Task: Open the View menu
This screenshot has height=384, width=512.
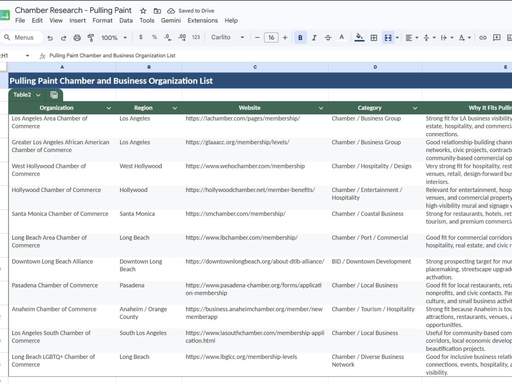Action: [56, 20]
